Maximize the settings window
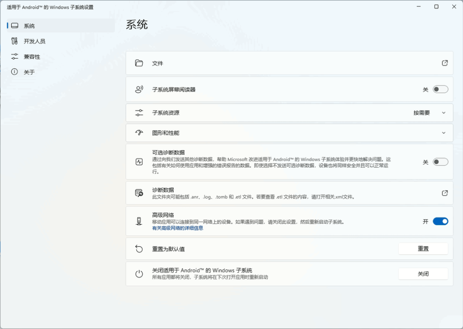Screen dimensions: 463x329 click(x=436, y=6)
